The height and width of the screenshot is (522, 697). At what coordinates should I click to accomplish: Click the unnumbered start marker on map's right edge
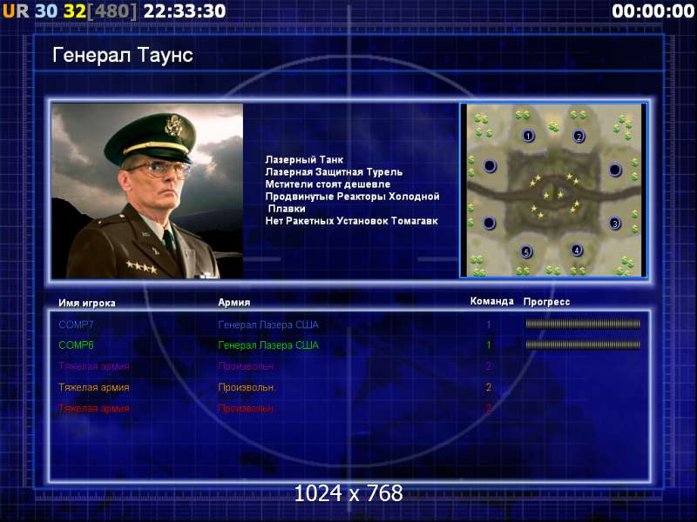tap(615, 169)
